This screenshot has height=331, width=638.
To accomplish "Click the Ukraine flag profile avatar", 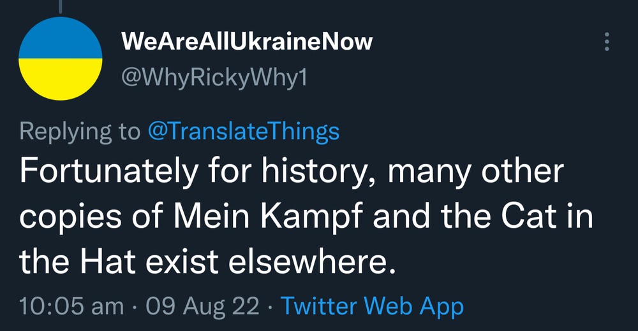I will tap(61, 59).
